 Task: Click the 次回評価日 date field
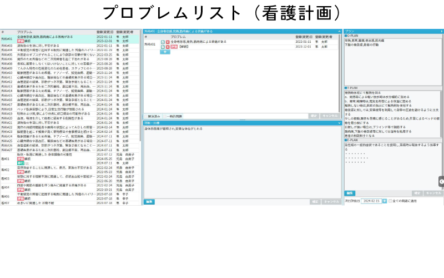pos(371,201)
